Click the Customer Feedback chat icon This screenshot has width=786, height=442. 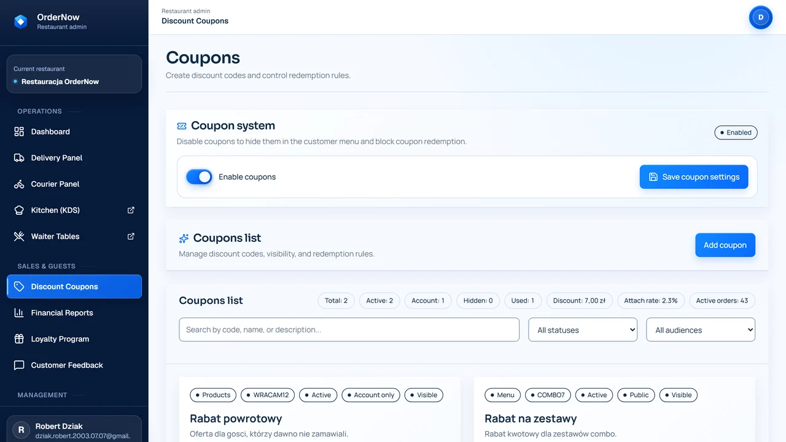(19, 365)
